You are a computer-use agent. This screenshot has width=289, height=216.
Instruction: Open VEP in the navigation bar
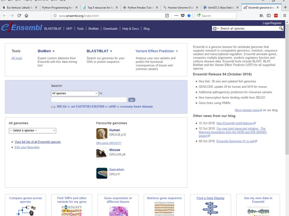click(x=69, y=29)
